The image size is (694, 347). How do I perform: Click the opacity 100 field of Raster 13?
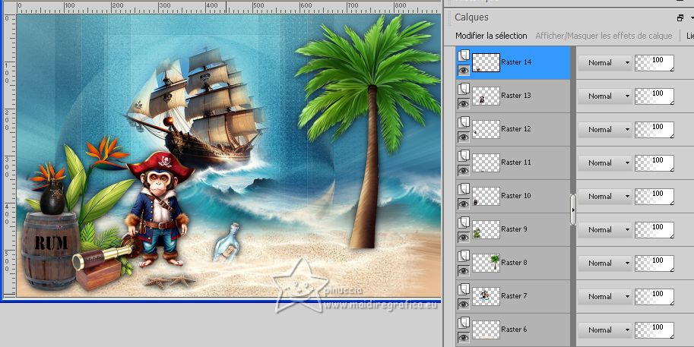pos(654,96)
